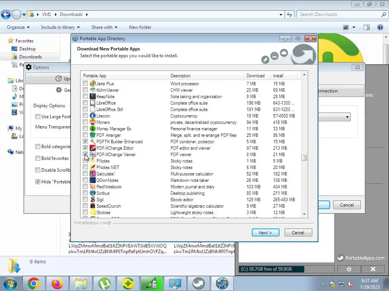Expand path arrow after Downloads
The width and height of the screenshot is (389, 291).
(87, 15)
